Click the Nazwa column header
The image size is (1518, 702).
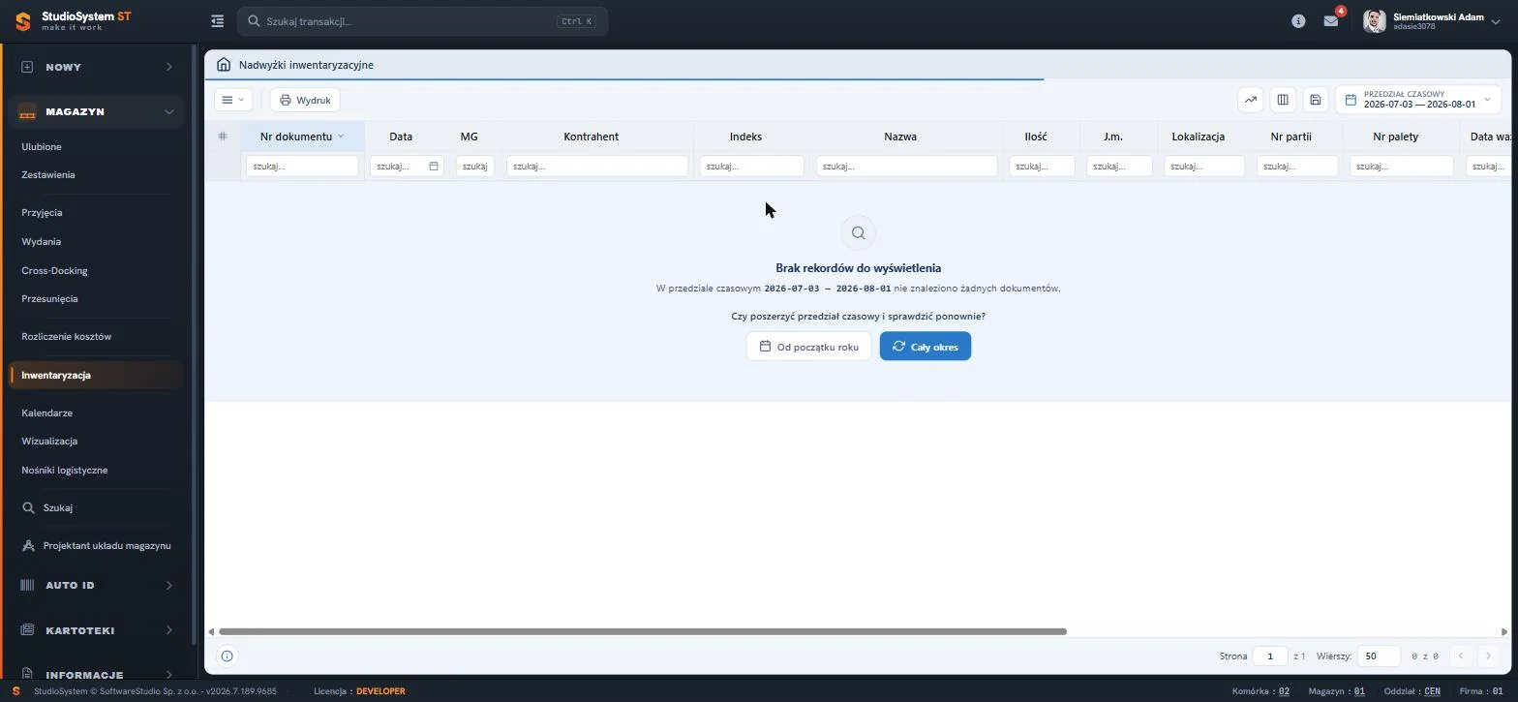pyautogui.click(x=900, y=137)
